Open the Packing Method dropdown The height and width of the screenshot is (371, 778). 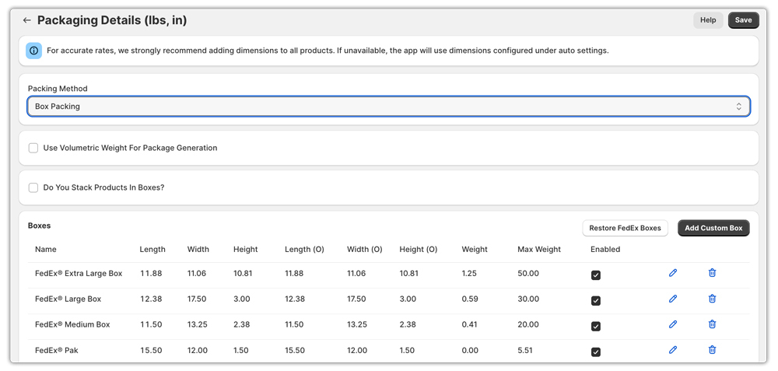point(388,107)
